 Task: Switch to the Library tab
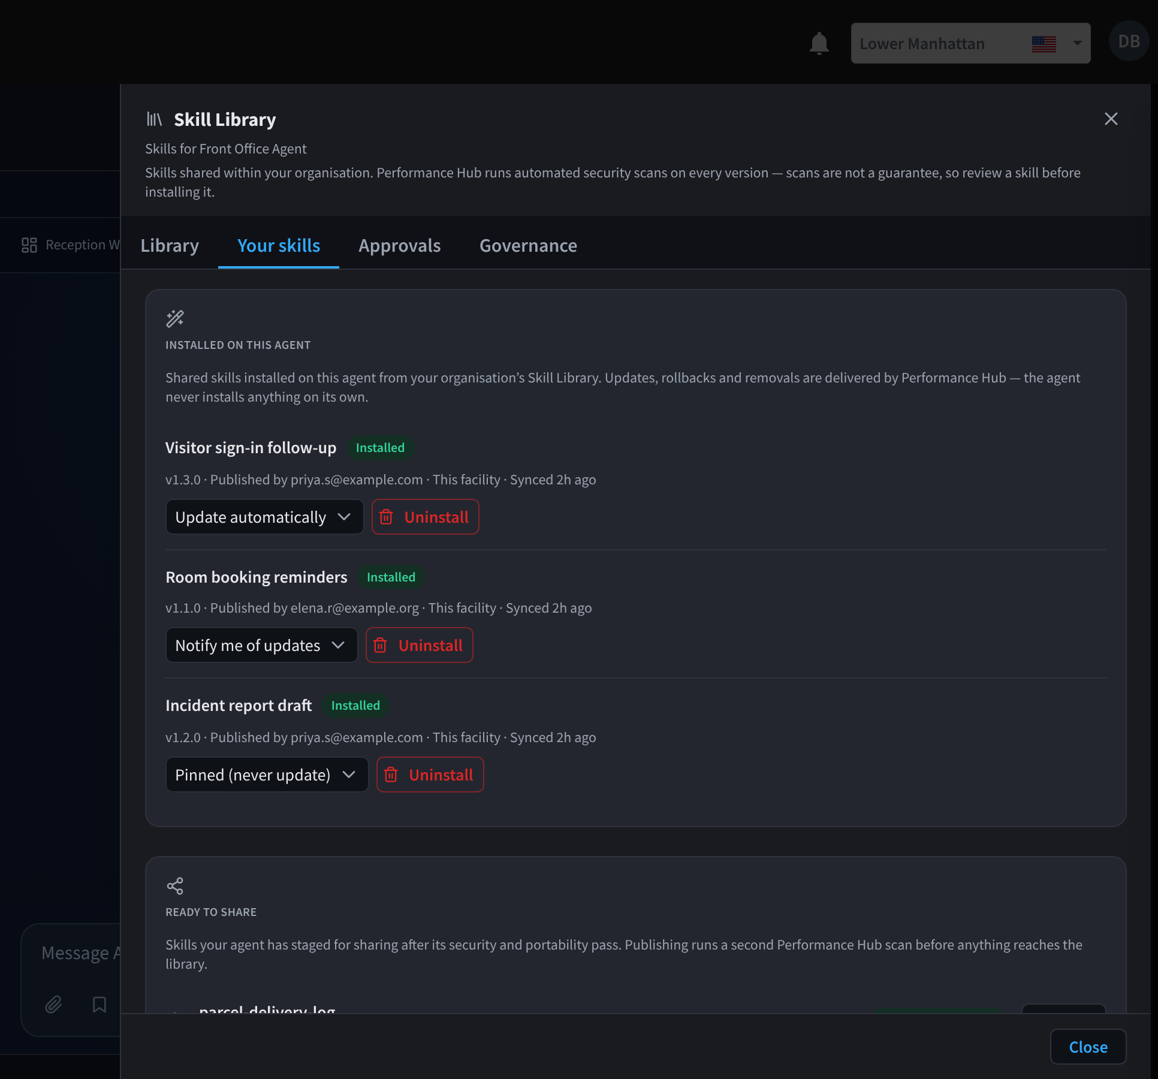point(170,245)
